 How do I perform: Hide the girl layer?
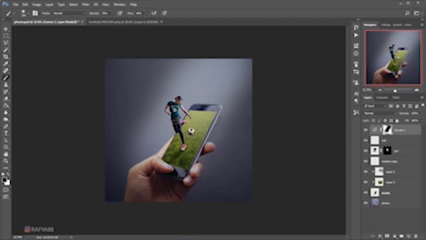tap(365, 151)
